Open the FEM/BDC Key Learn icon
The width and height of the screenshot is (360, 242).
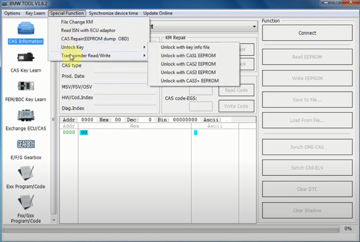pos(26,86)
